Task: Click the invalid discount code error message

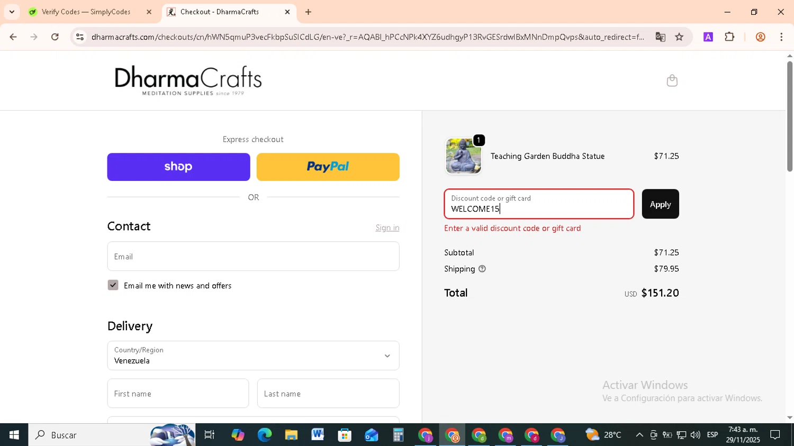Action: (x=512, y=228)
